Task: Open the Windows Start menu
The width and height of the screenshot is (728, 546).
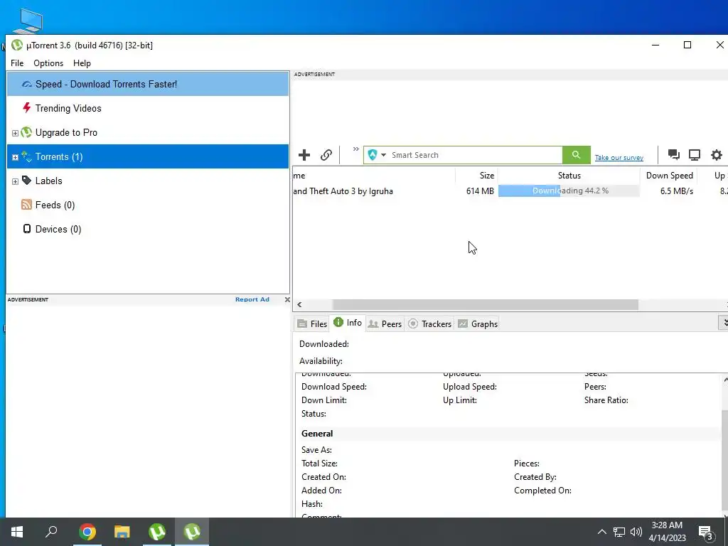Action: point(17,532)
